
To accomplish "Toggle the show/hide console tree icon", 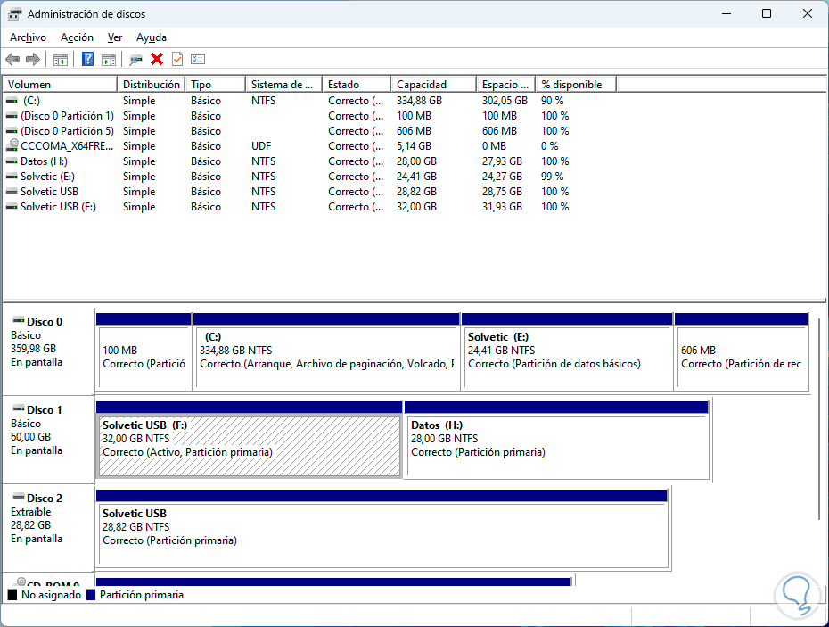I will pyautogui.click(x=61, y=59).
